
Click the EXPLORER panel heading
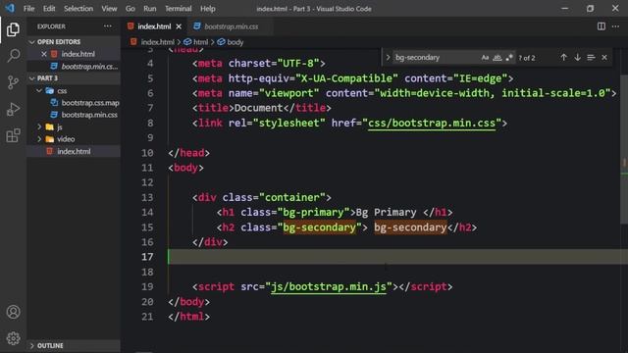51,26
